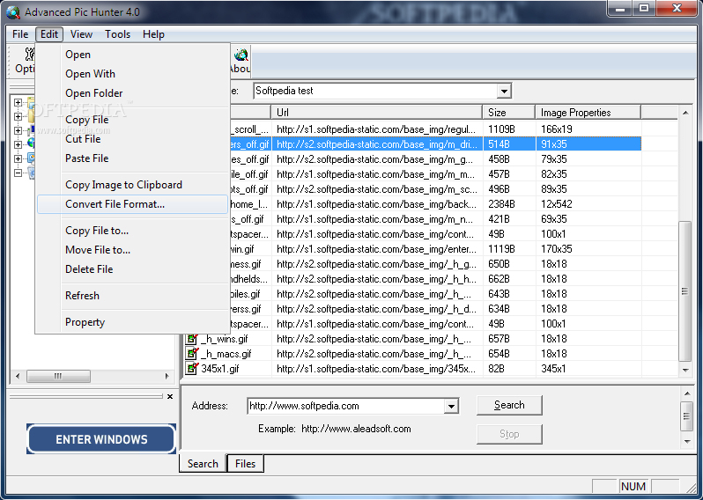The height and width of the screenshot is (500, 703).
Task: Click the globe icon in the folder tree
Action: pos(32,143)
